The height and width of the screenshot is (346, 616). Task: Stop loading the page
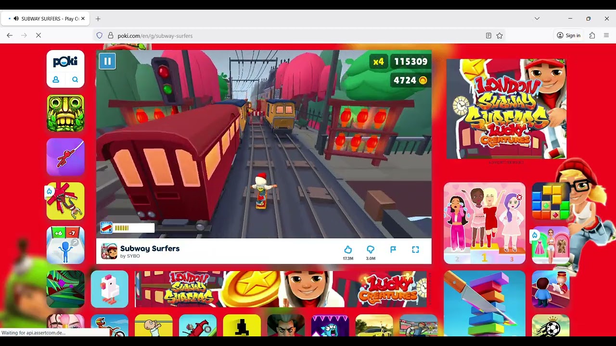[x=38, y=36]
